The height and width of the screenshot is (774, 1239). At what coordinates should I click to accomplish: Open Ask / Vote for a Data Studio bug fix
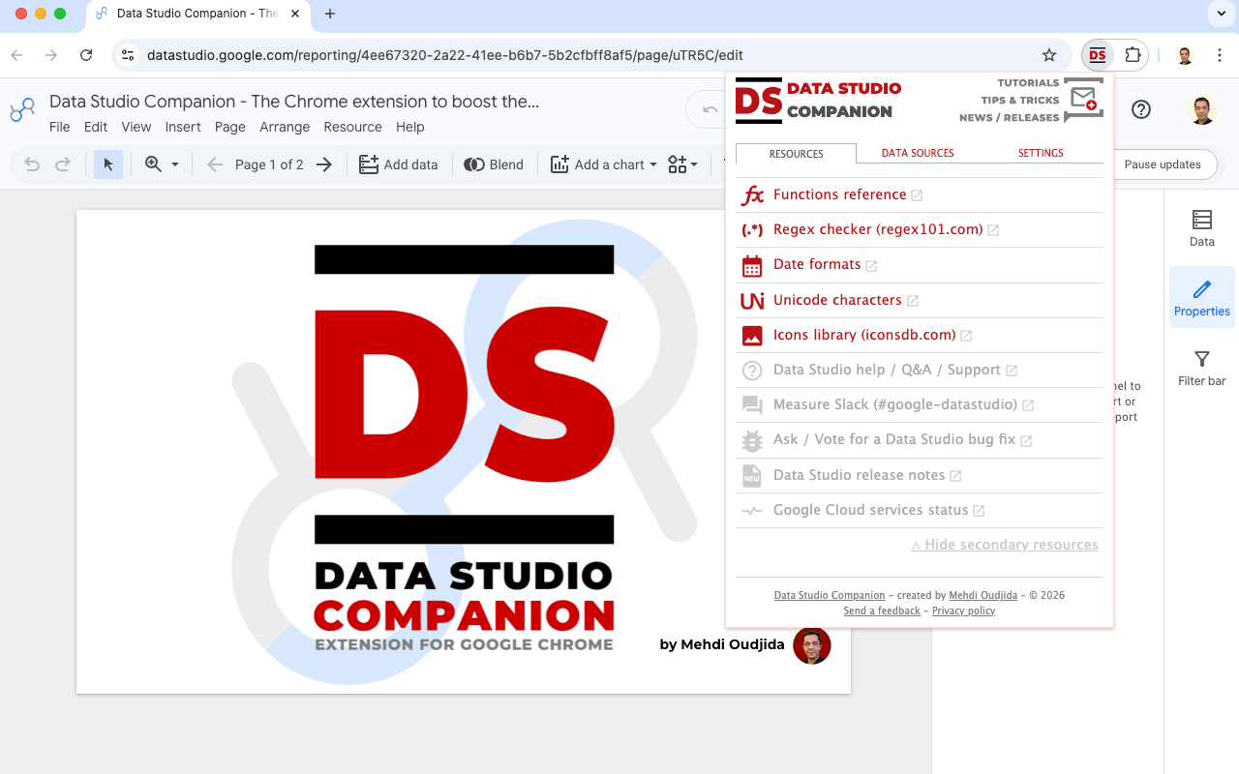coord(894,439)
